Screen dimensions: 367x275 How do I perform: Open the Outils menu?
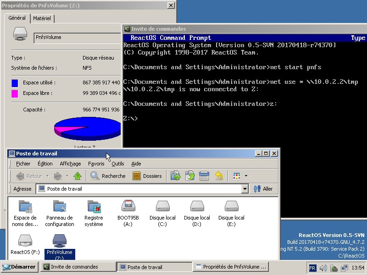118,164
